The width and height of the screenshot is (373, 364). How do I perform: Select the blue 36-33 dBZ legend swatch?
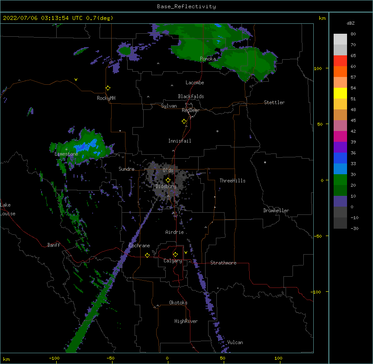click(x=340, y=158)
